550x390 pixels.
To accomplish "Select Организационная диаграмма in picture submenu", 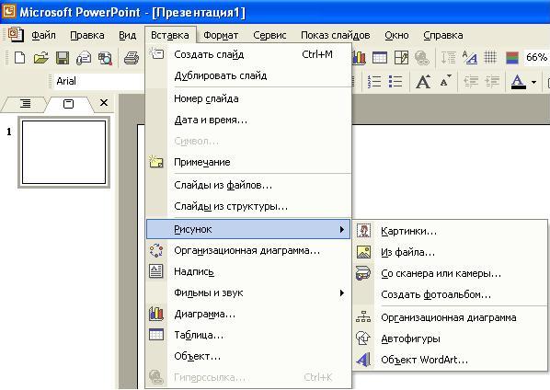I will pyautogui.click(x=450, y=317).
